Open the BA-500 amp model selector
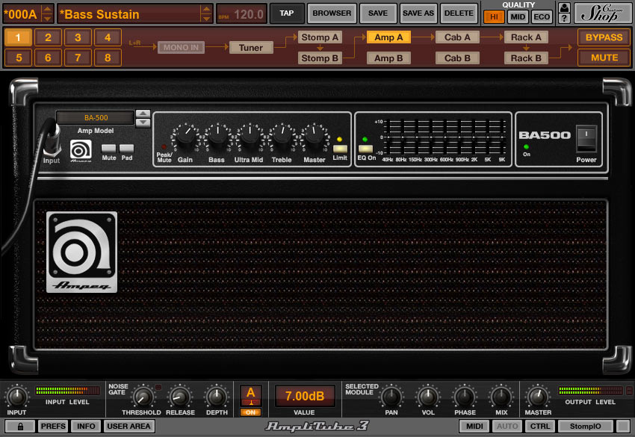This screenshot has width=635, height=437. point(96,117)
